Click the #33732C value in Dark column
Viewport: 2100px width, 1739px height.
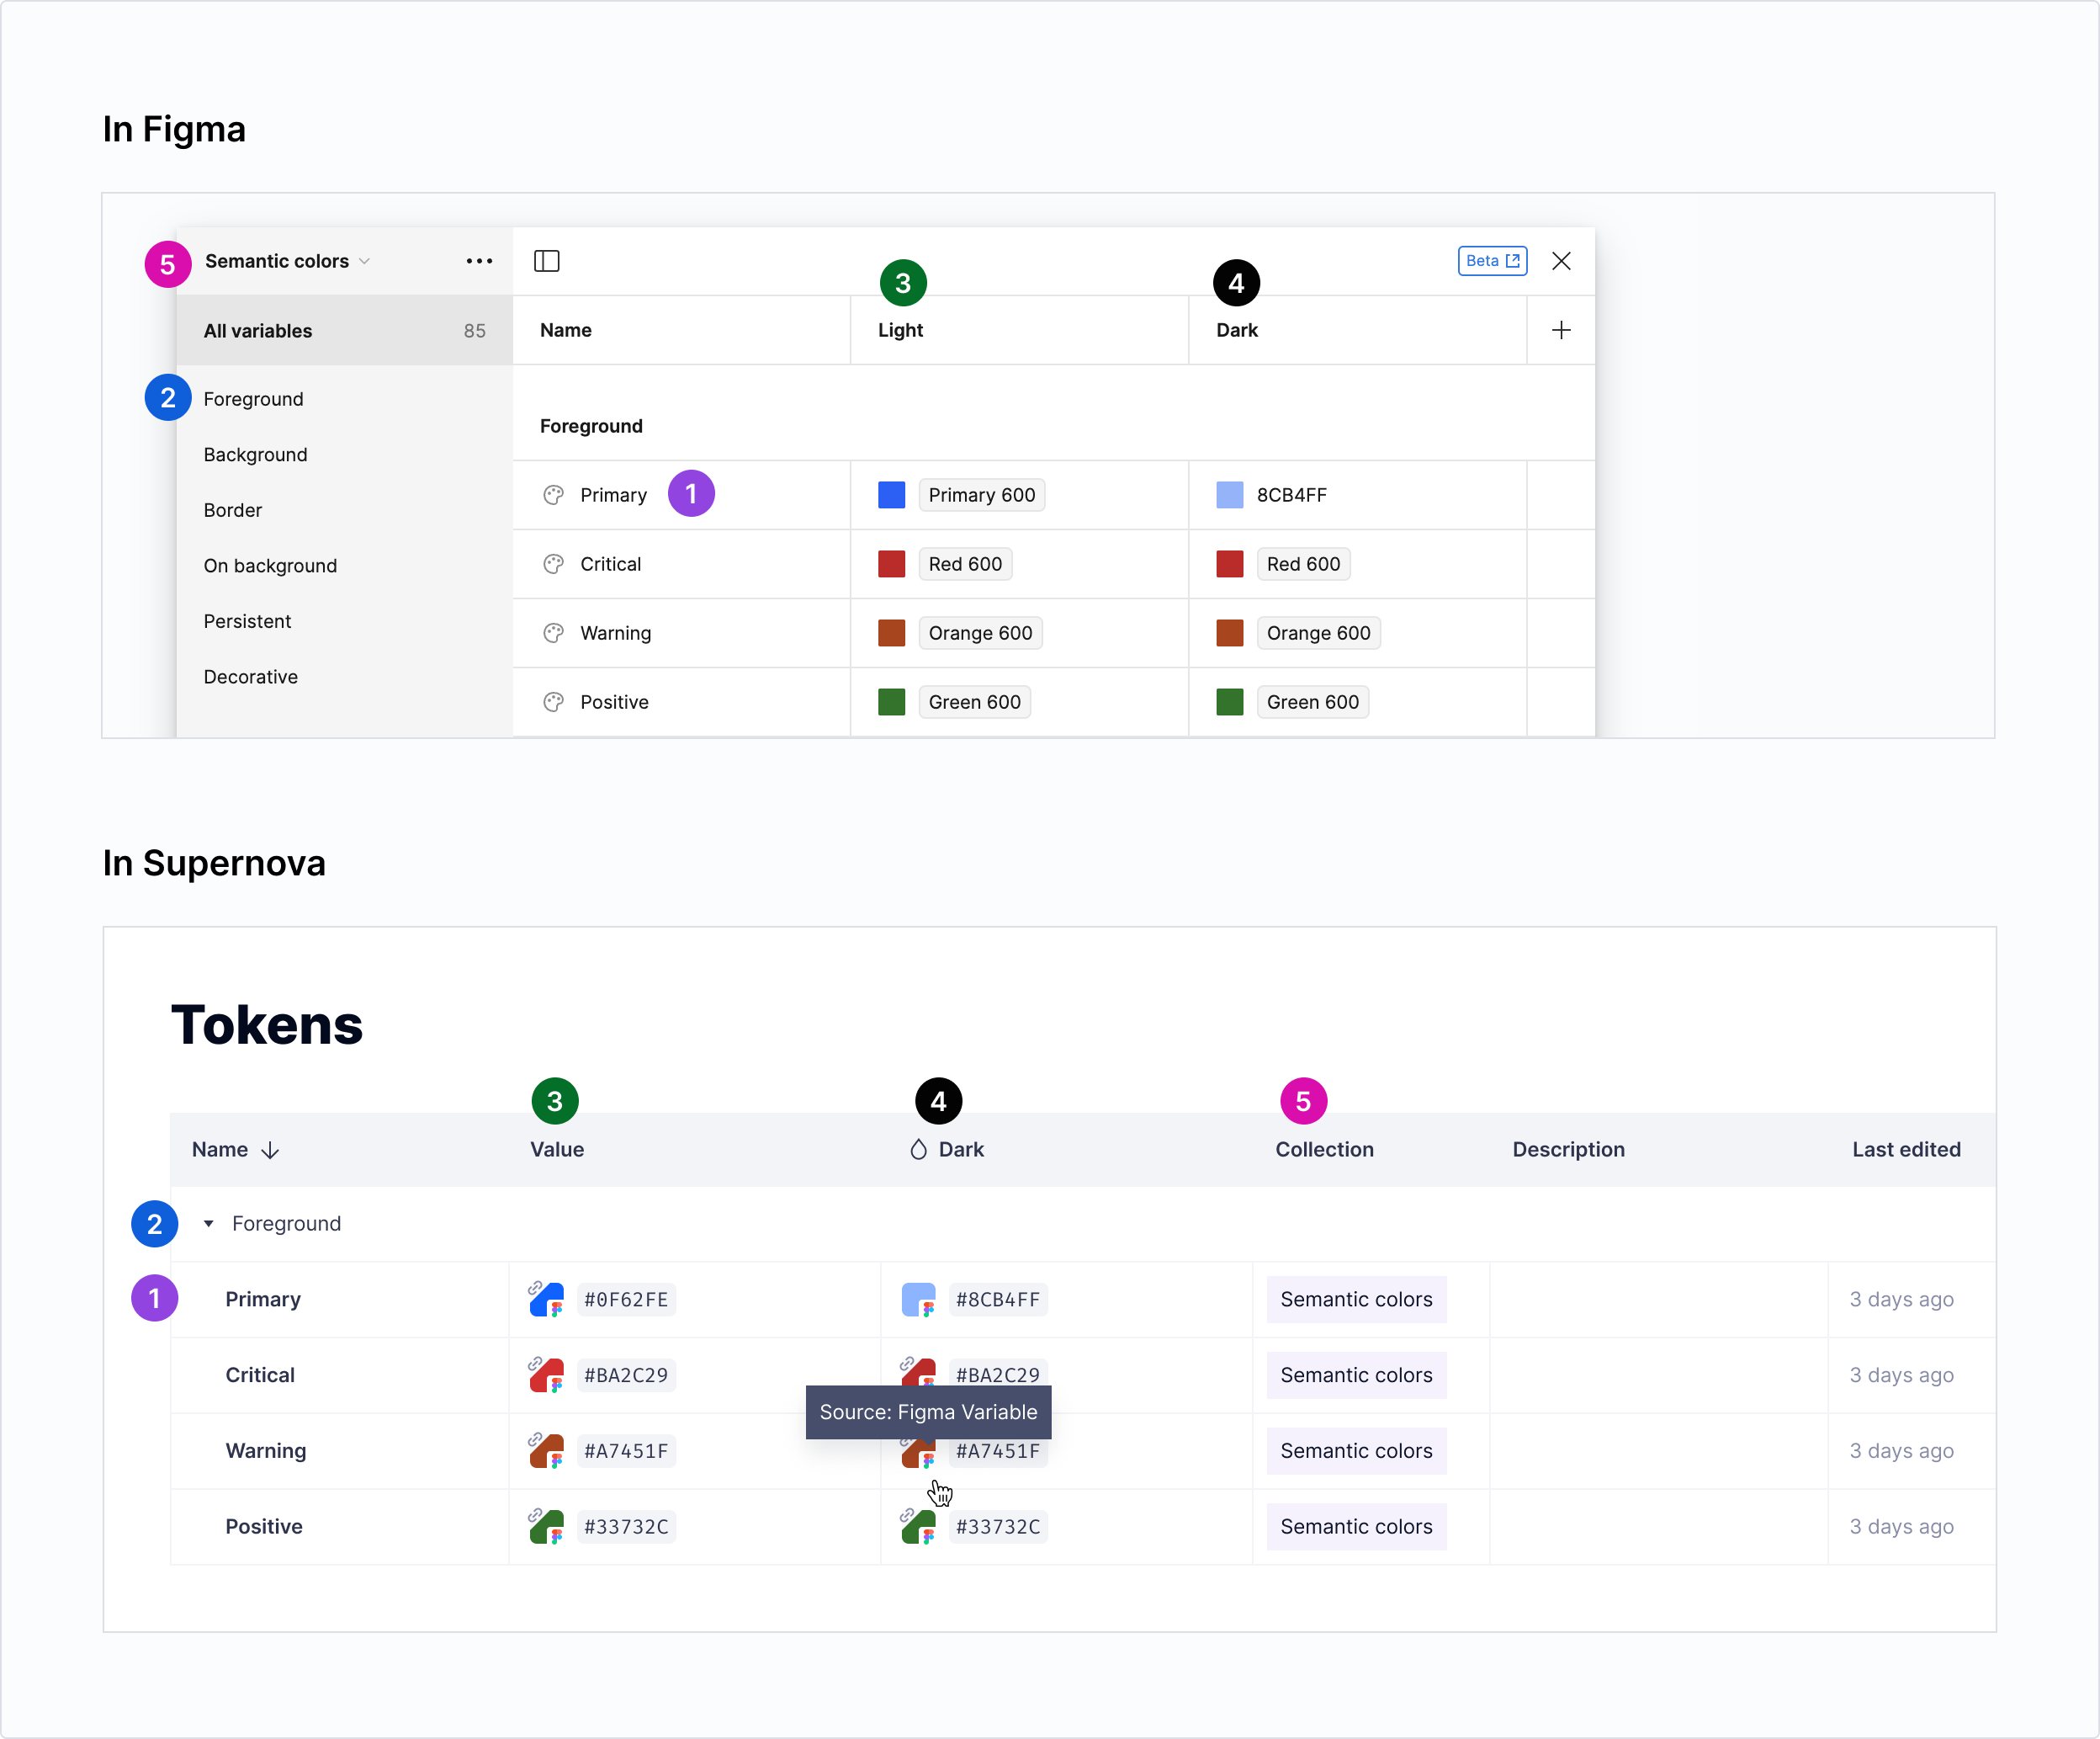(x=998, y=1527)
